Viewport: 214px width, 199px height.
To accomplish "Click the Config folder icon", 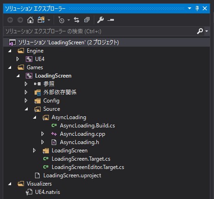I will click(x=37, y=101).
